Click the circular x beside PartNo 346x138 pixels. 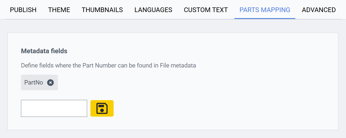click(50, 82)
